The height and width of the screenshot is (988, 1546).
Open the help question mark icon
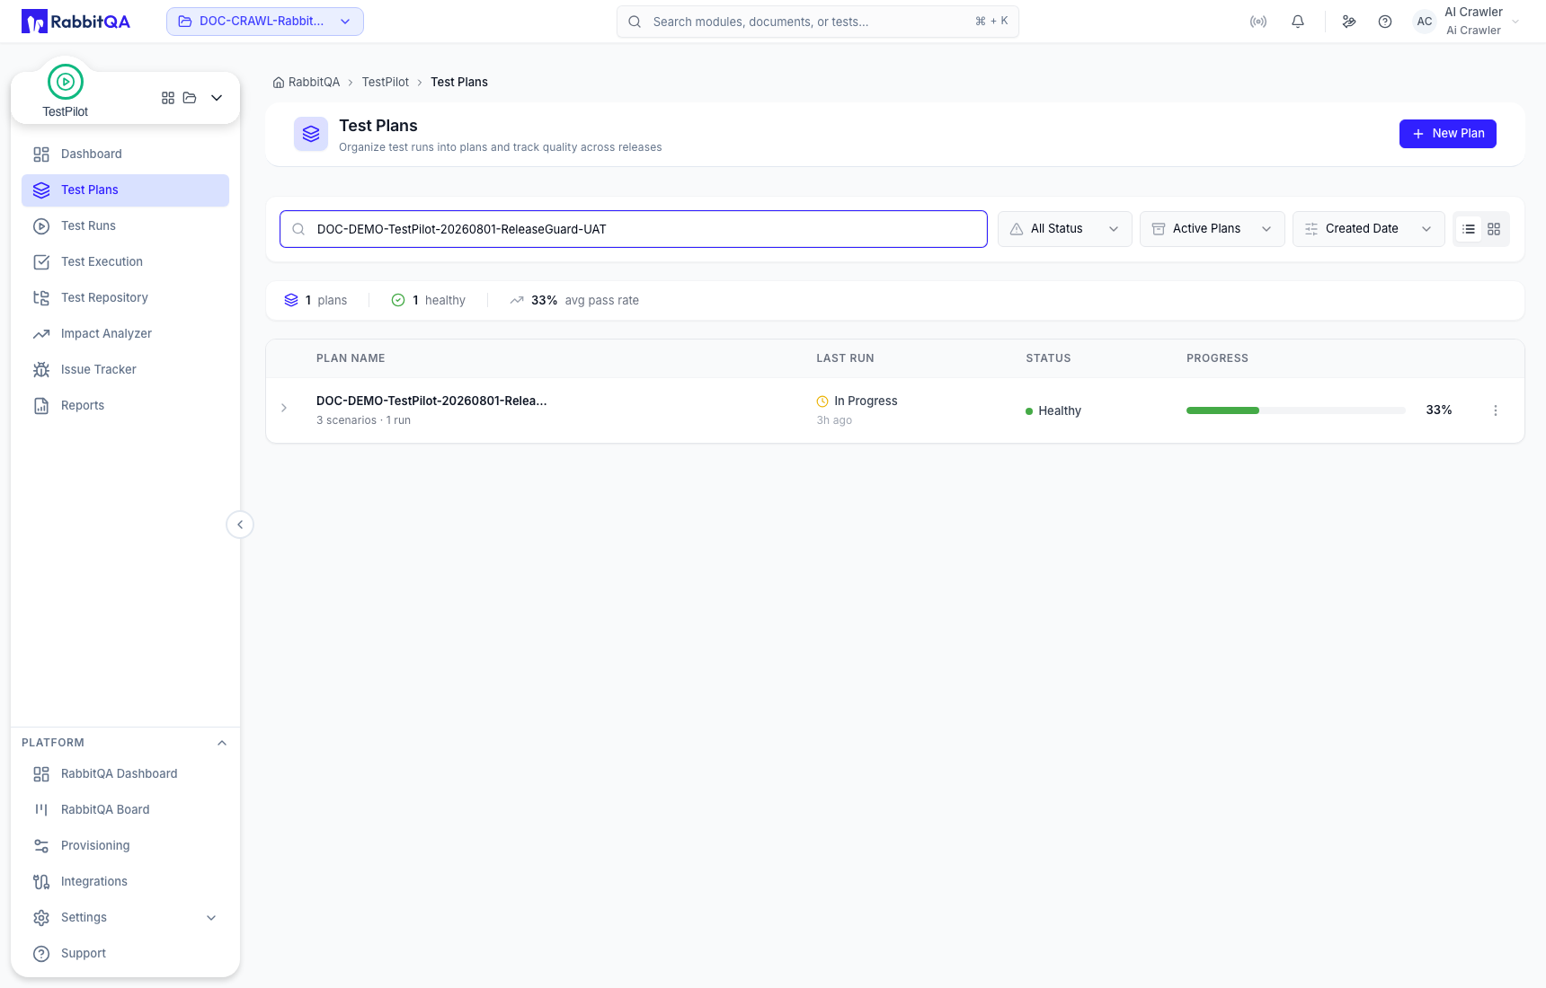click(1385, 22)
